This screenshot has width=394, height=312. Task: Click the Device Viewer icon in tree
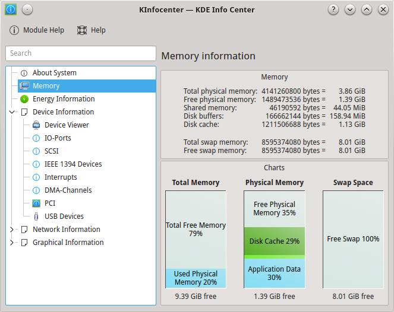36,125
